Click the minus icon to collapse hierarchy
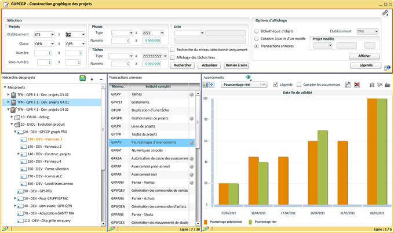The image size is (394, 233). tap(101, 78)
